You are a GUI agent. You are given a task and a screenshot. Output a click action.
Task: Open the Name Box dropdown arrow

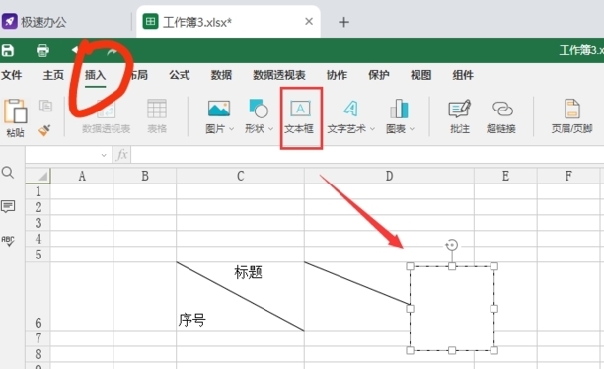[104, 155]
